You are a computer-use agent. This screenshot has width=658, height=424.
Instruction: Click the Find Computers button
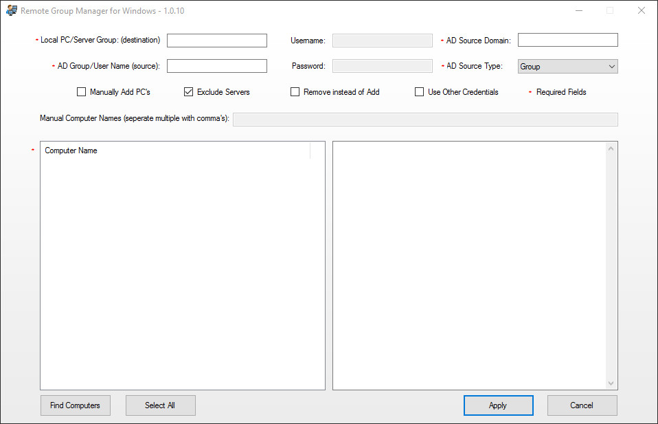(x=76, y=405)
